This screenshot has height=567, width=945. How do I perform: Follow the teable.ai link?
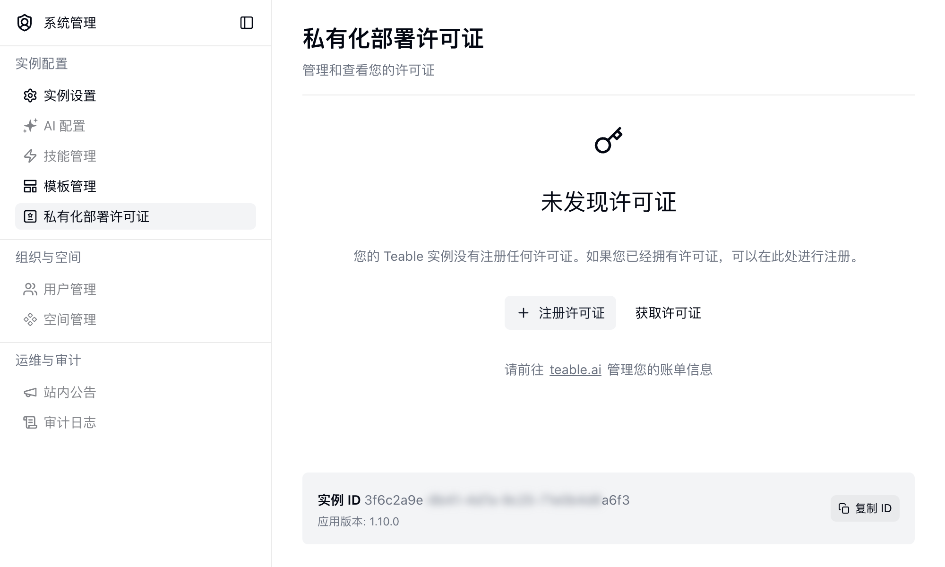click(x=575, y=369)
